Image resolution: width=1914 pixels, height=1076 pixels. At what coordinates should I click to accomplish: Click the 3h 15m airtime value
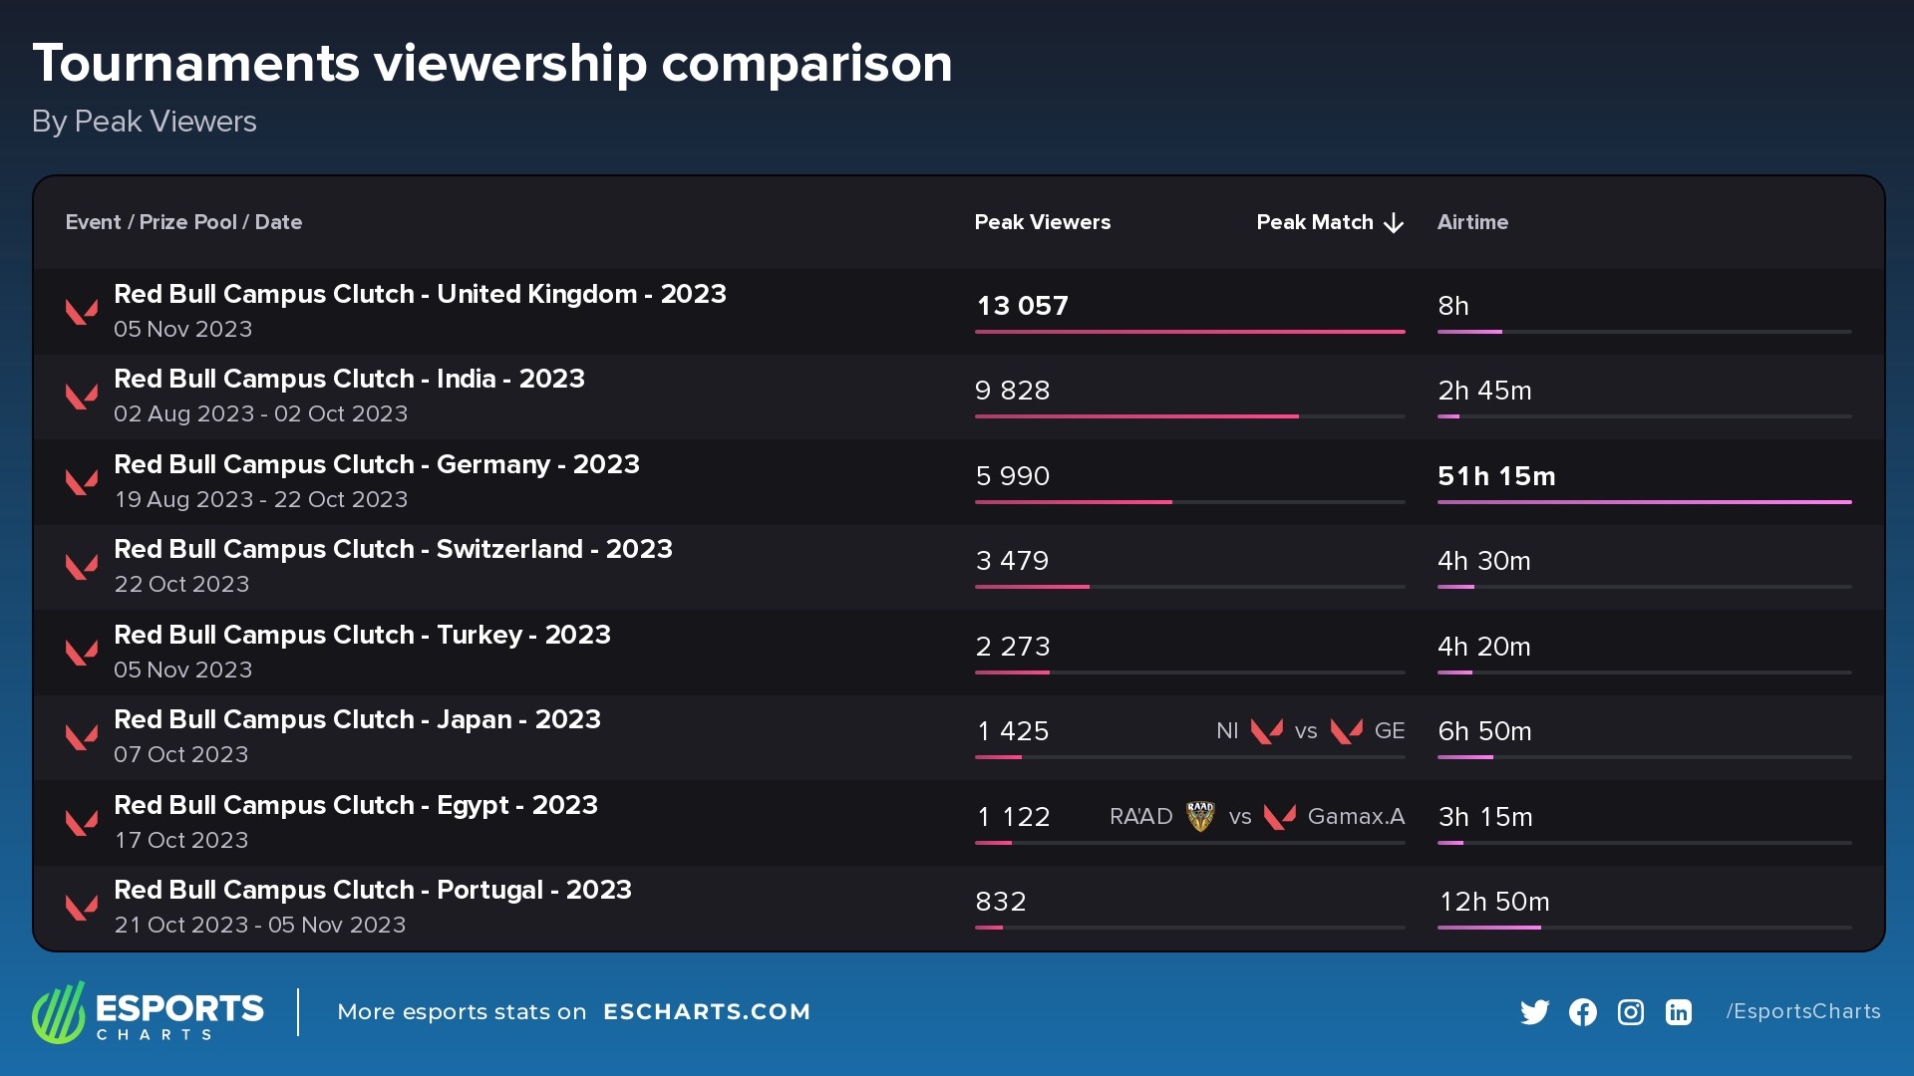click(x=1485, y=817)
